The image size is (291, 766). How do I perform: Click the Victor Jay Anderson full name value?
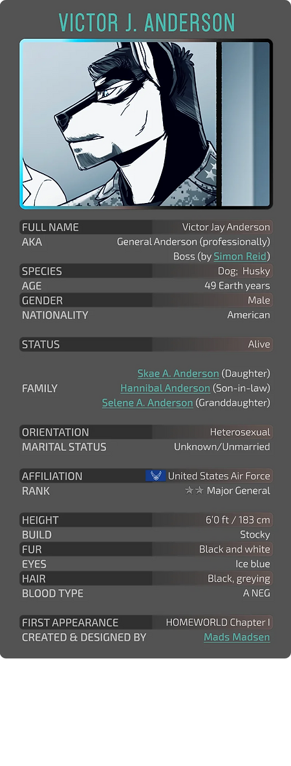pyautogui.click(x=226, y=227)
